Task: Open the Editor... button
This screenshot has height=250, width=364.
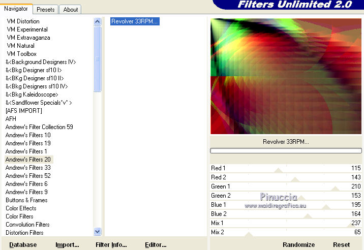Action: [x=156, y=244]
